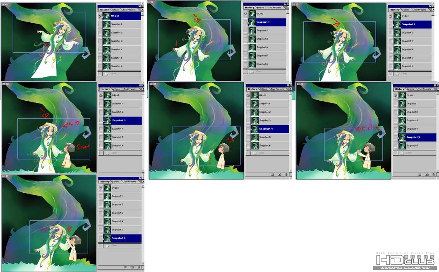This screenshot has height=272, width=439.
Task: Open panel flyout menu arrow, Snapshot 4 highlighted panel
Action: pyautogui.click(x=290, y=89)
